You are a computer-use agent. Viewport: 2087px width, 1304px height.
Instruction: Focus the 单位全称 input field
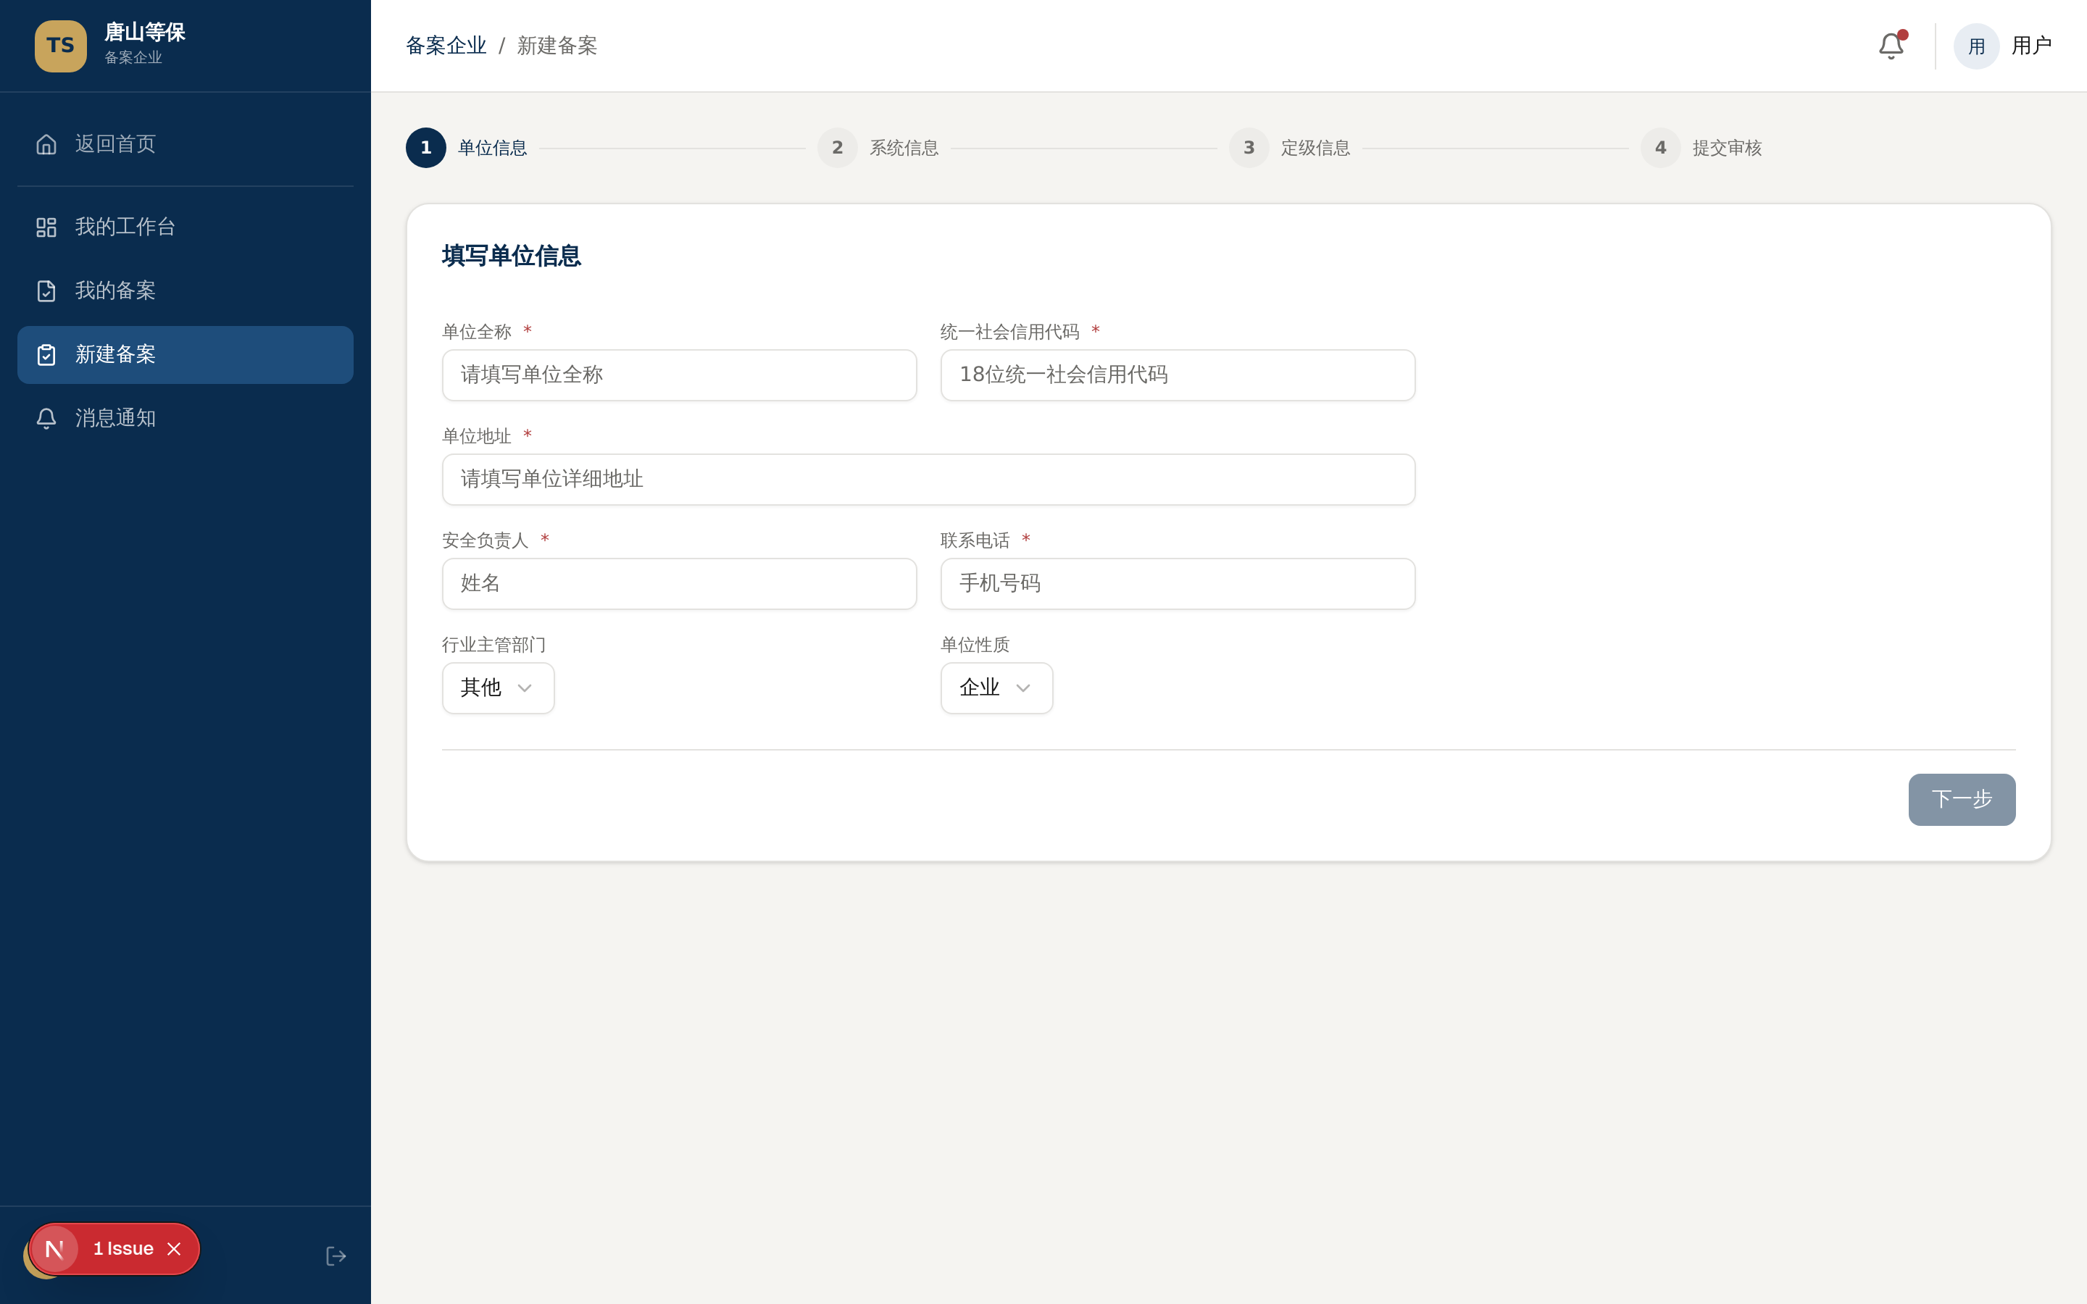tap(679, 375)
